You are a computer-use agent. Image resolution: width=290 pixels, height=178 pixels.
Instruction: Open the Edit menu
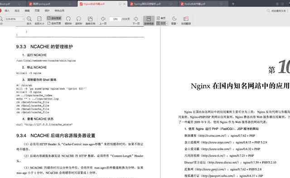click(27, 11)
